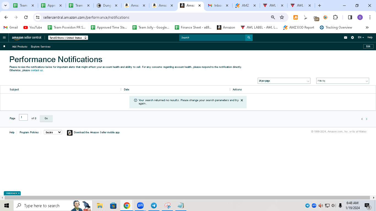Screen dimensions: 376x211
Task: Click the Windows taskbar search box
Action: click(53, 206)
